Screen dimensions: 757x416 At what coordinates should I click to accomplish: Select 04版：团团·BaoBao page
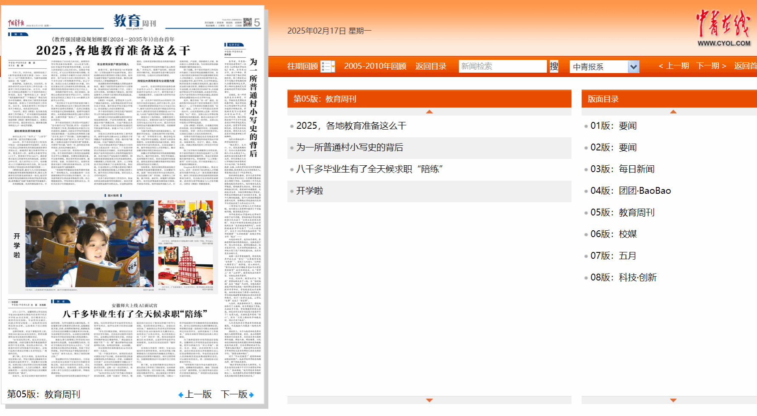pos(630,191)
